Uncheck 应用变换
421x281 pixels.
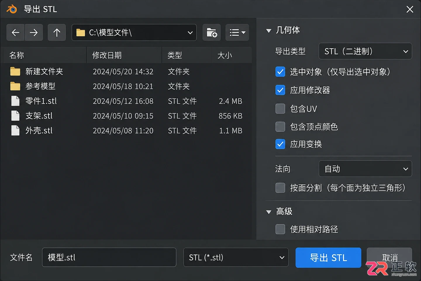[x=280, y=144]
